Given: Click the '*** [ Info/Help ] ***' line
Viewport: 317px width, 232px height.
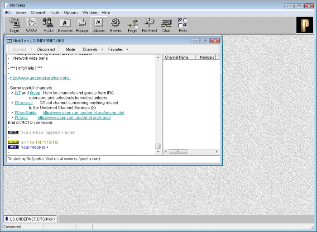Looking at the screenshot, I should pyautogui.click(x=26, y=68).
